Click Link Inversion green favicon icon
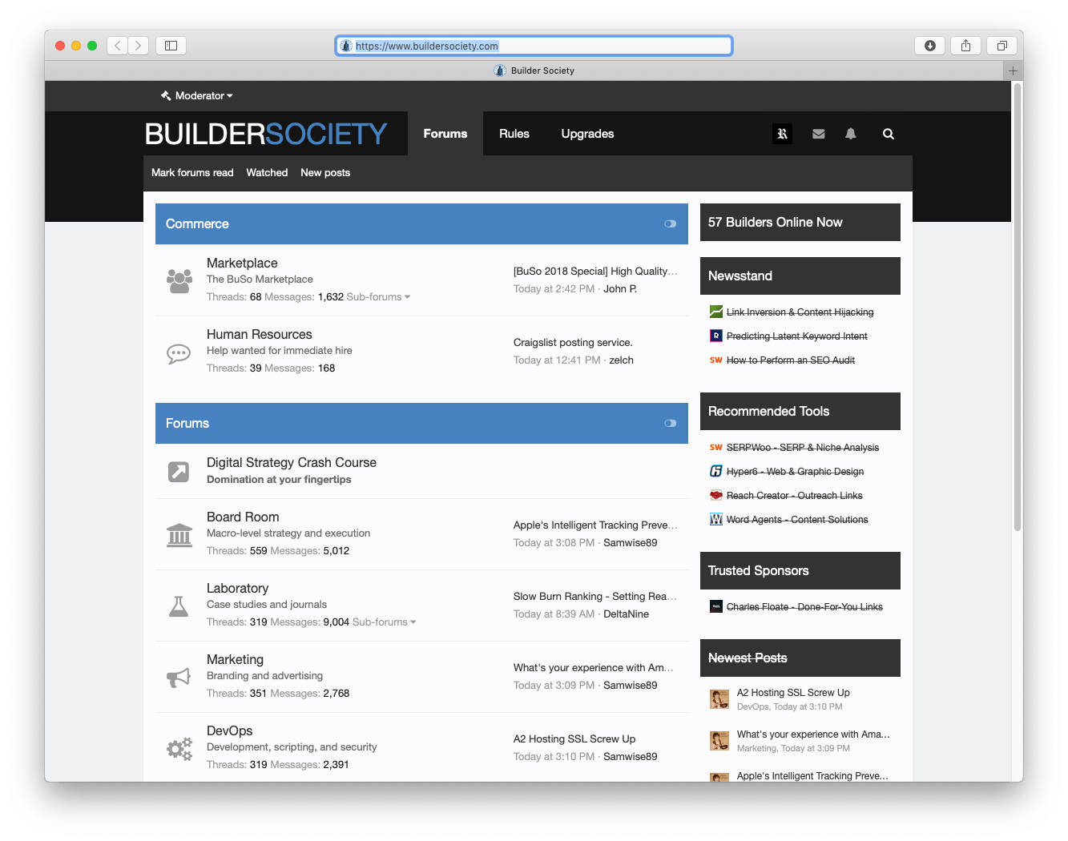Viewport: 1068px width, 841px height. click(716, 312)
